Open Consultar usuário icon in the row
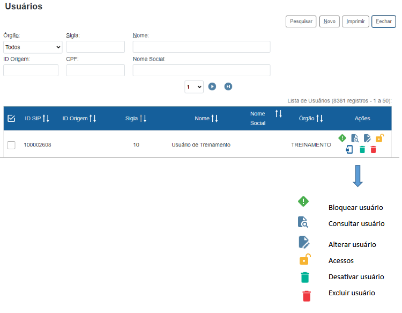The image size is (402, 313). coord(355,138)
